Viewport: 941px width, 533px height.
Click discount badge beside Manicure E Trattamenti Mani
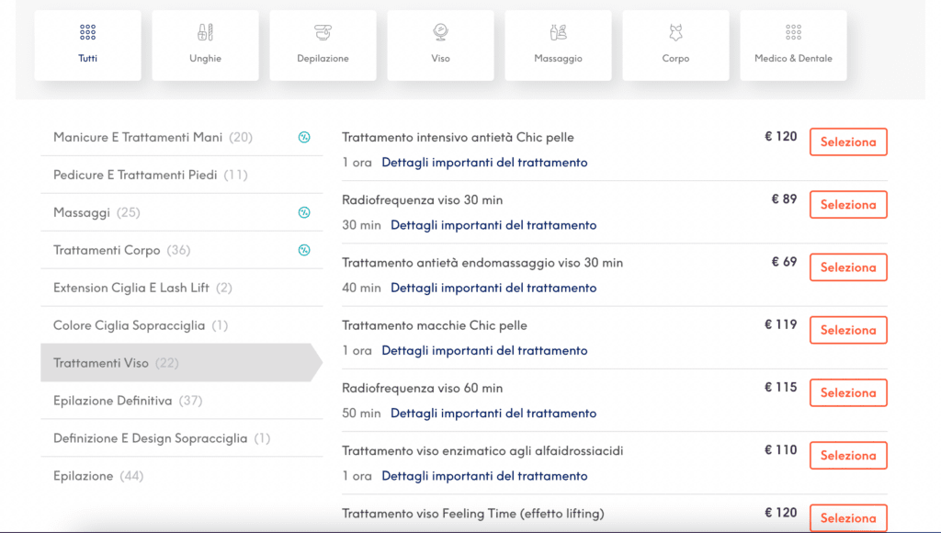[x=304, y=138]
